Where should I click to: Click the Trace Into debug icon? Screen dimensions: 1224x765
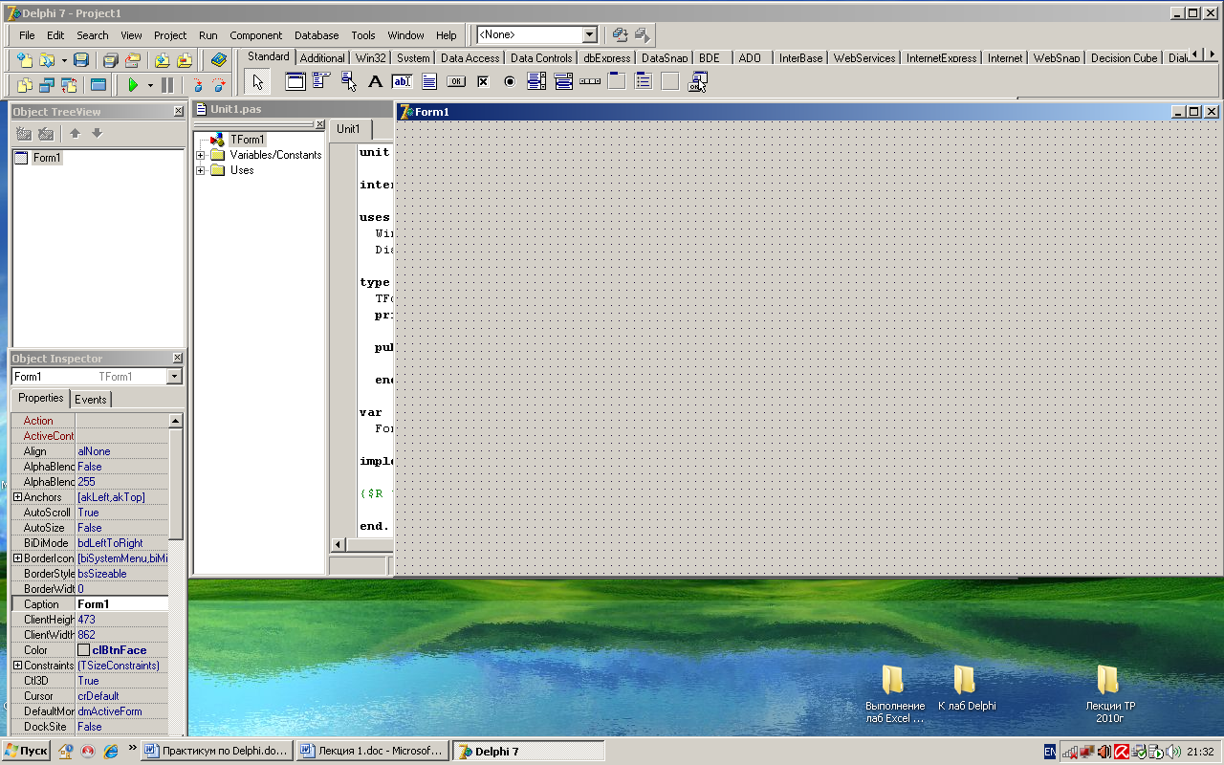click(x=198, y=85)
